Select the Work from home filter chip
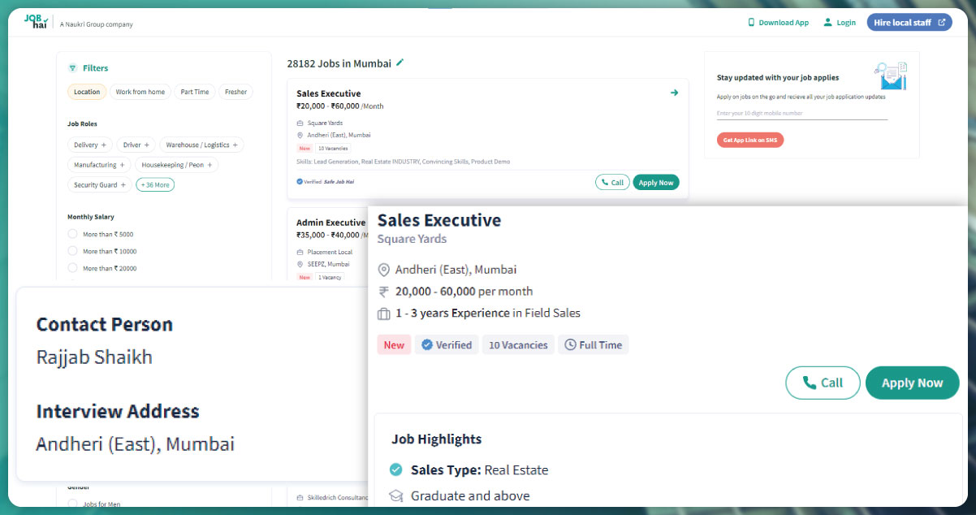 140,92
